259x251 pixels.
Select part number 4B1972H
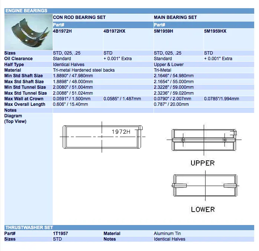point(62,31)
